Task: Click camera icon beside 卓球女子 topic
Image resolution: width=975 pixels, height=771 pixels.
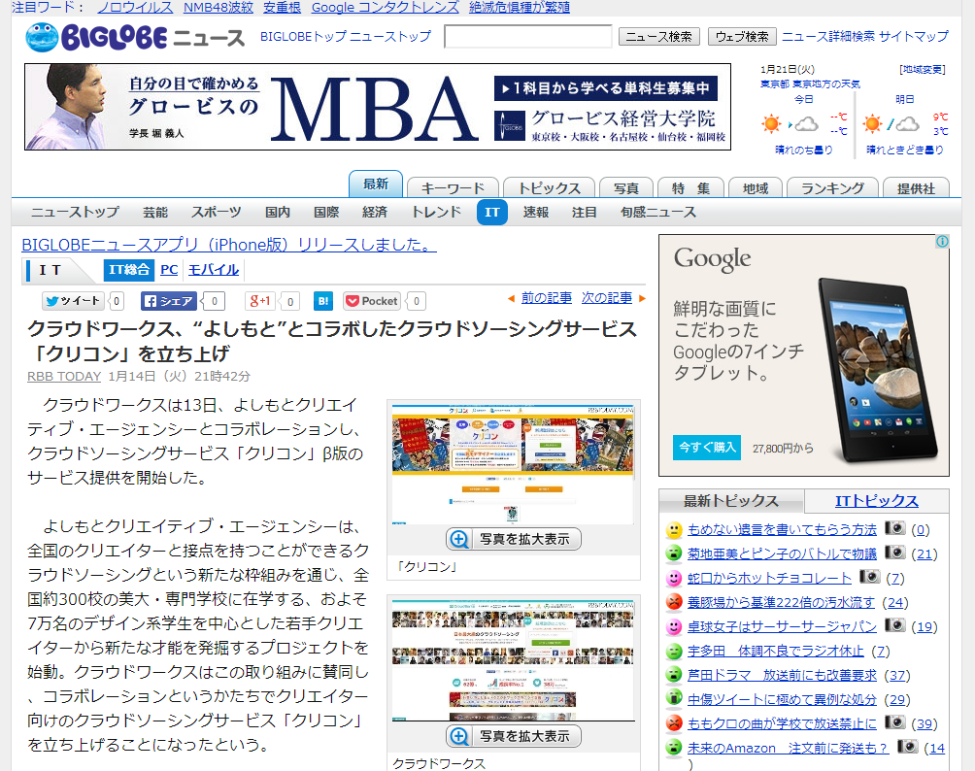Action: [894, 625]
